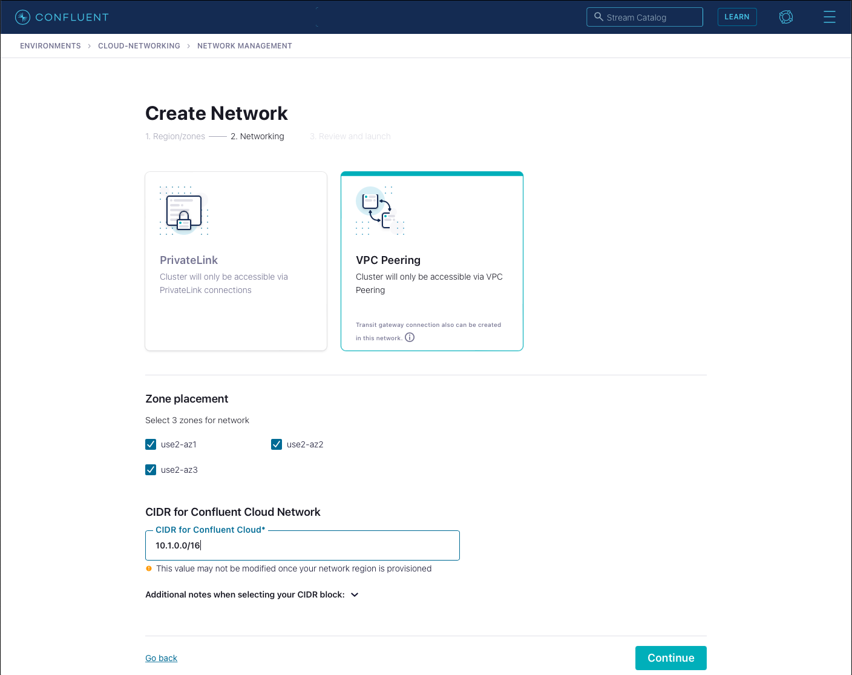Click the Continue button
Viewport: 852px width, 675px height.
[671, 658]
